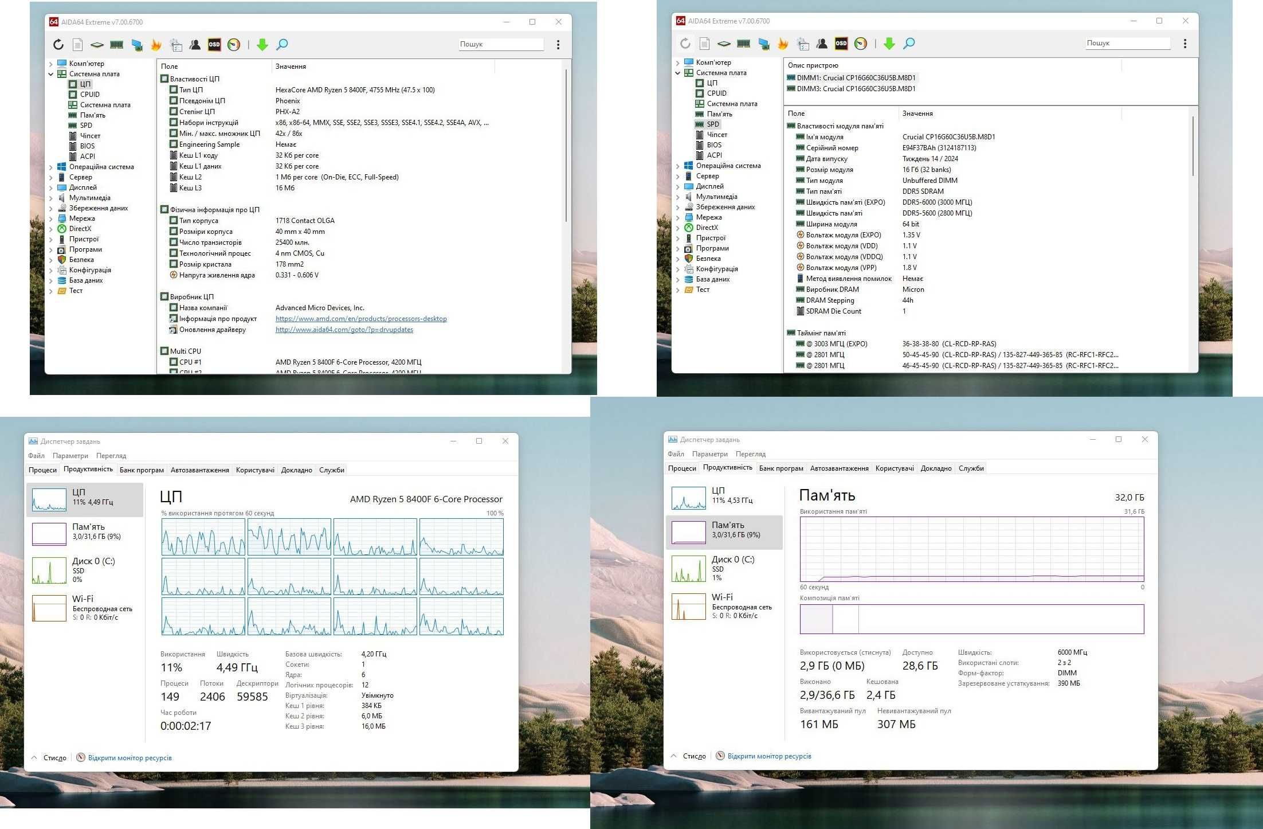Open three-dot menu in right AIDA64 window
This screenshot has width=1263, height=829.
coord(1185,44)
